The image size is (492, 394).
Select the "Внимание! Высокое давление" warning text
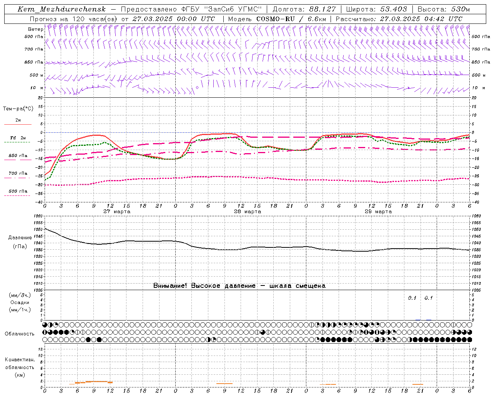pos(204,286)
